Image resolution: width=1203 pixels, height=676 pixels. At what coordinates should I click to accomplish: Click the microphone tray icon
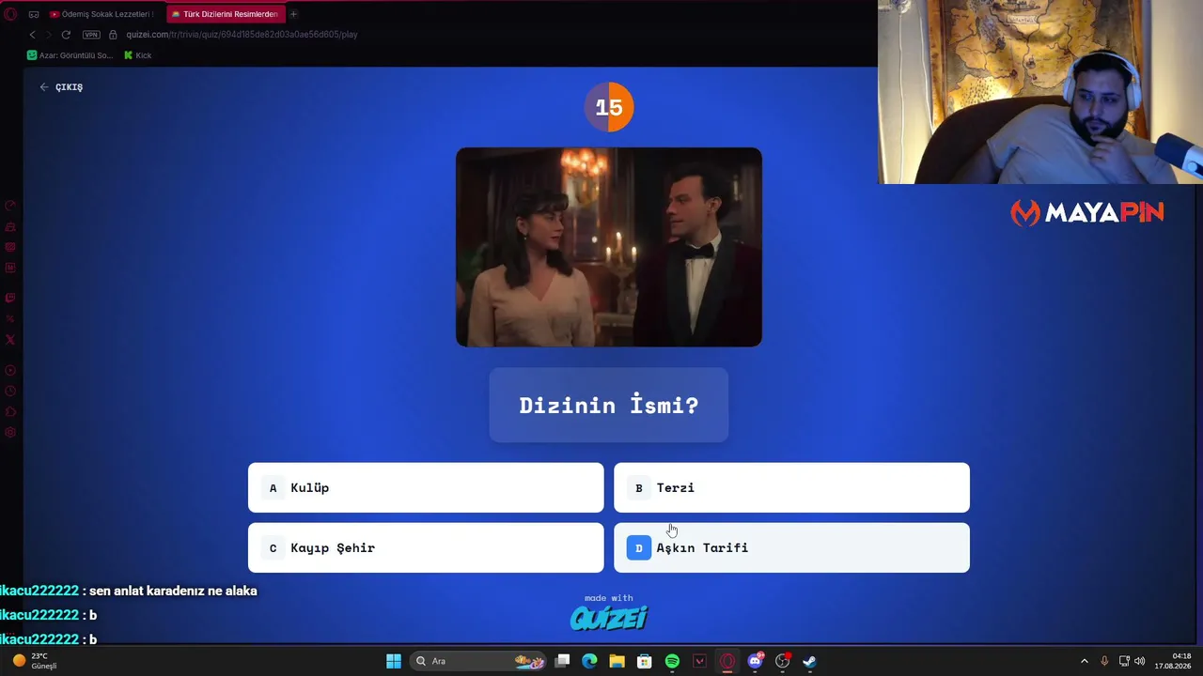click(1104, 661)
